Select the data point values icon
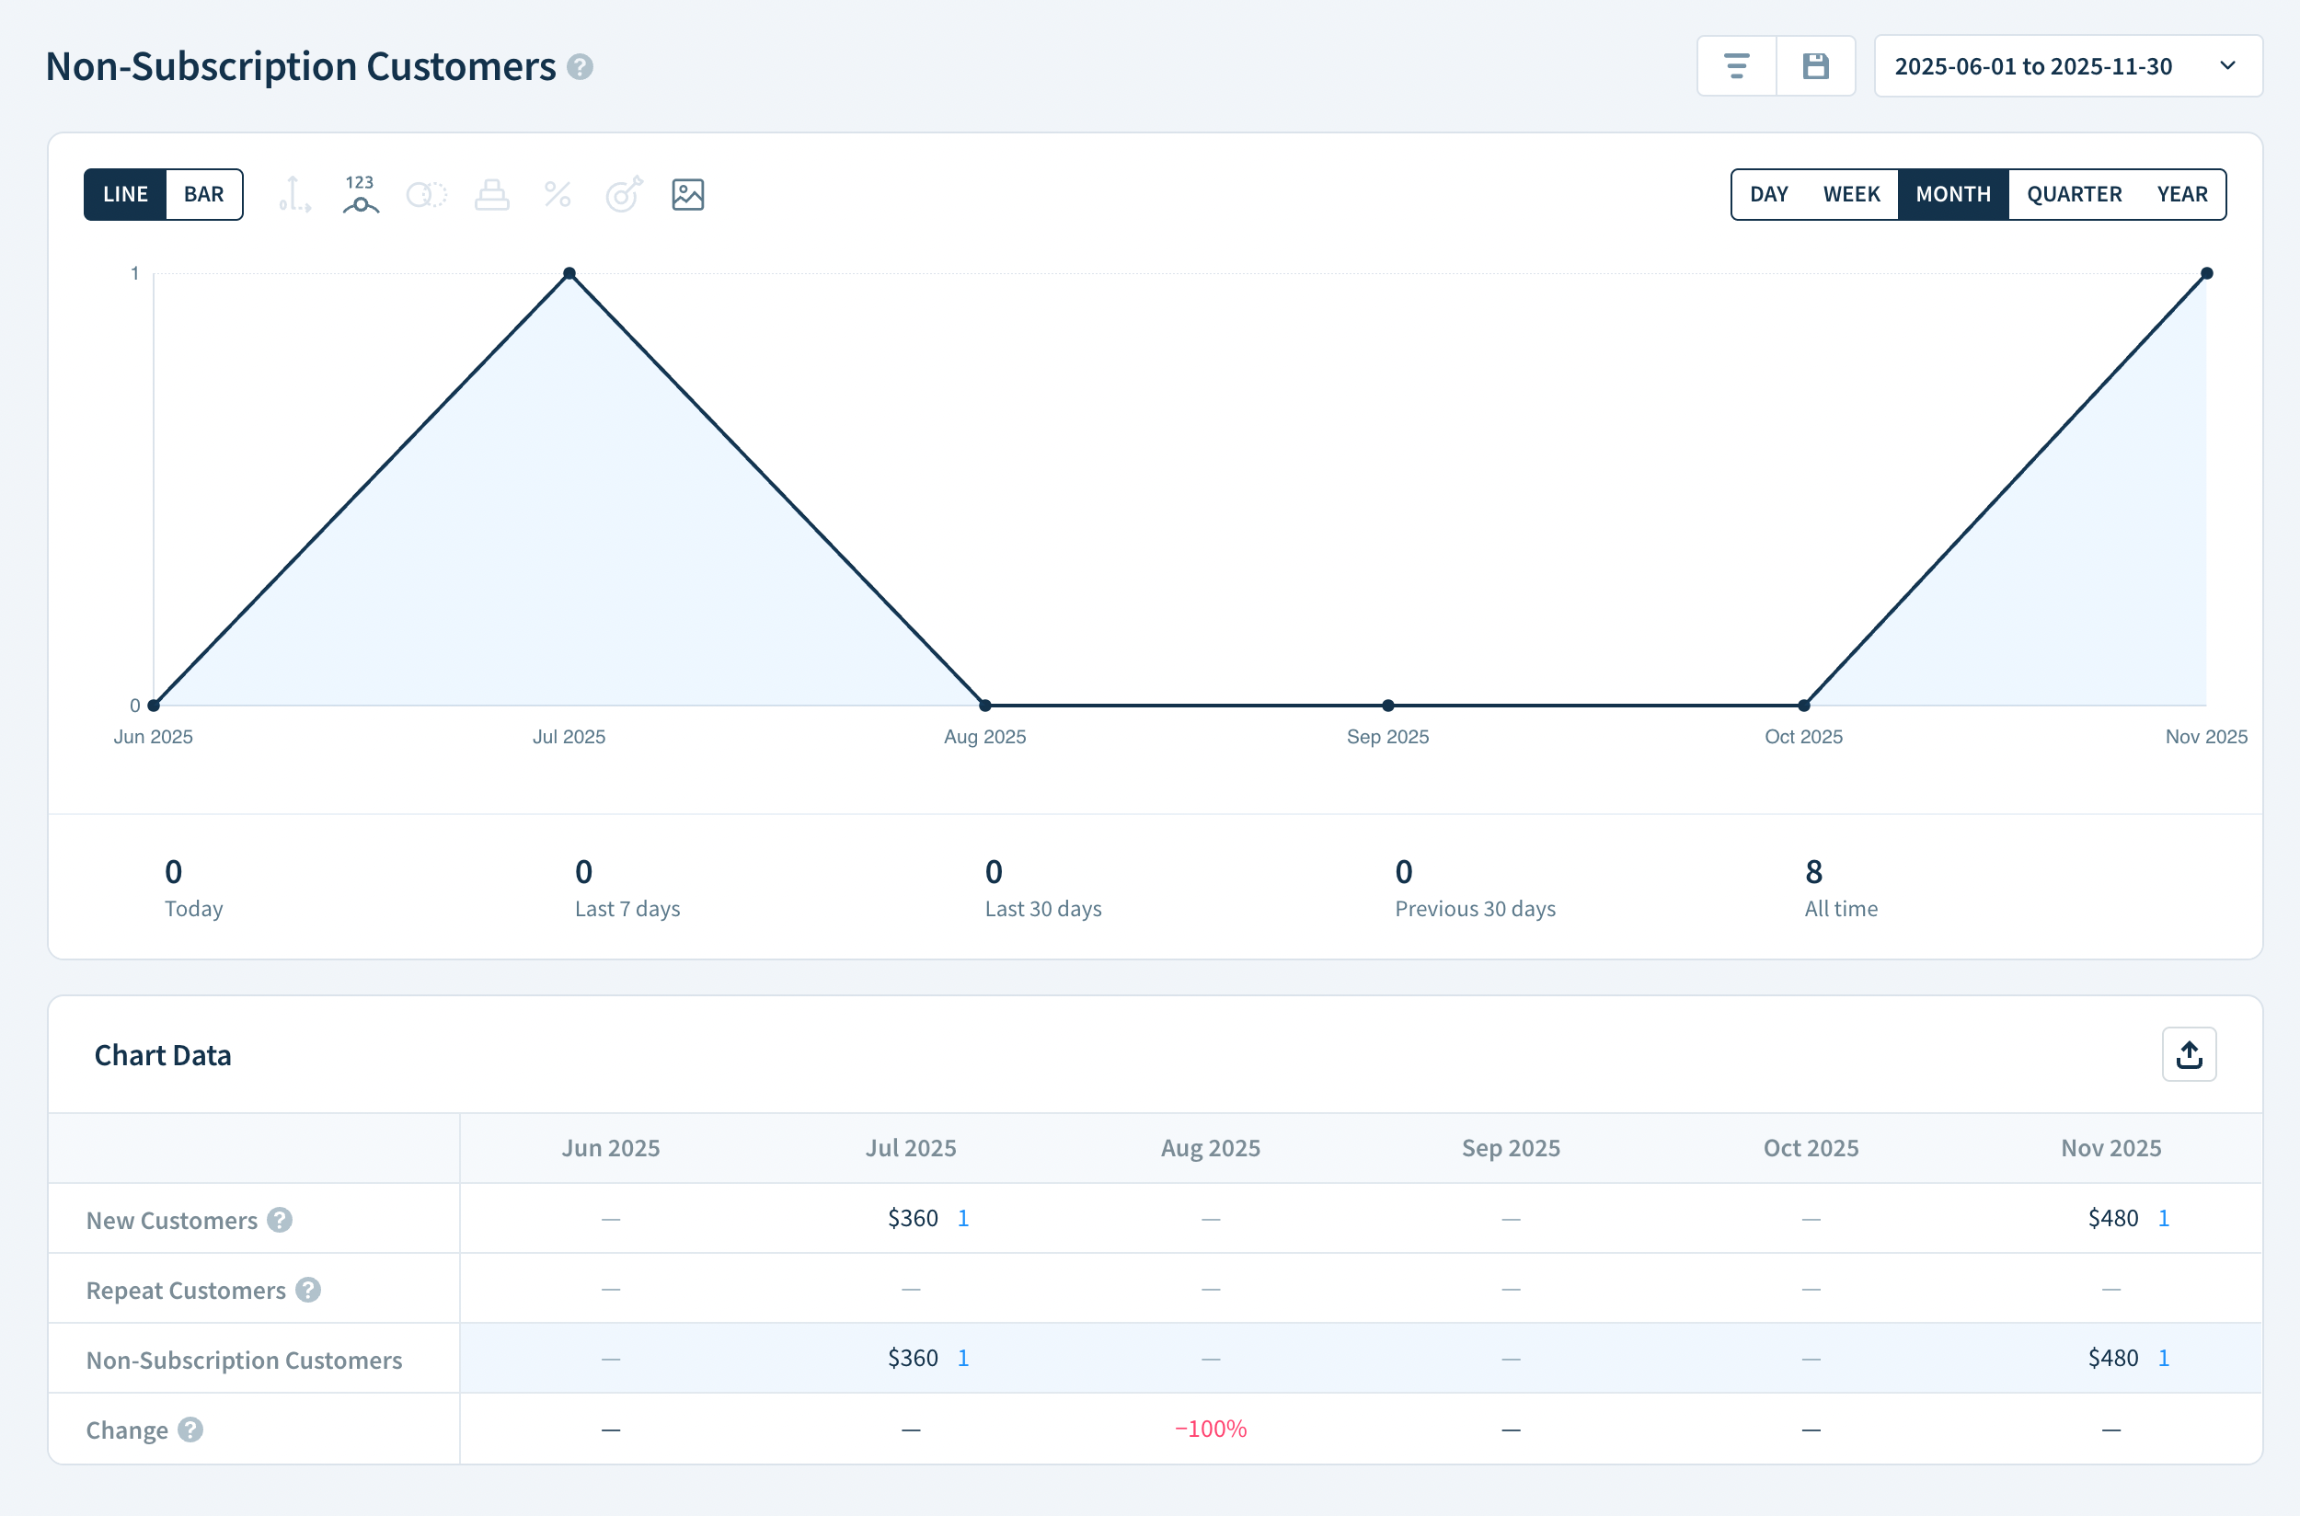Image resolution: width=2300 pixels, height=1516 pixels. tap(359, 194)
